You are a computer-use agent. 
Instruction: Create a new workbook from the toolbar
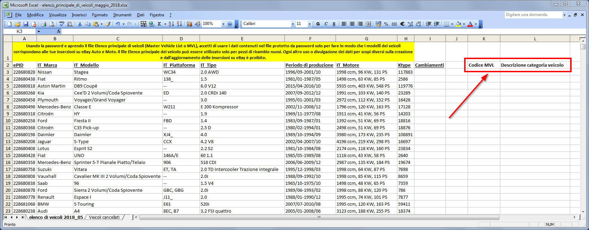click(10, 24)
